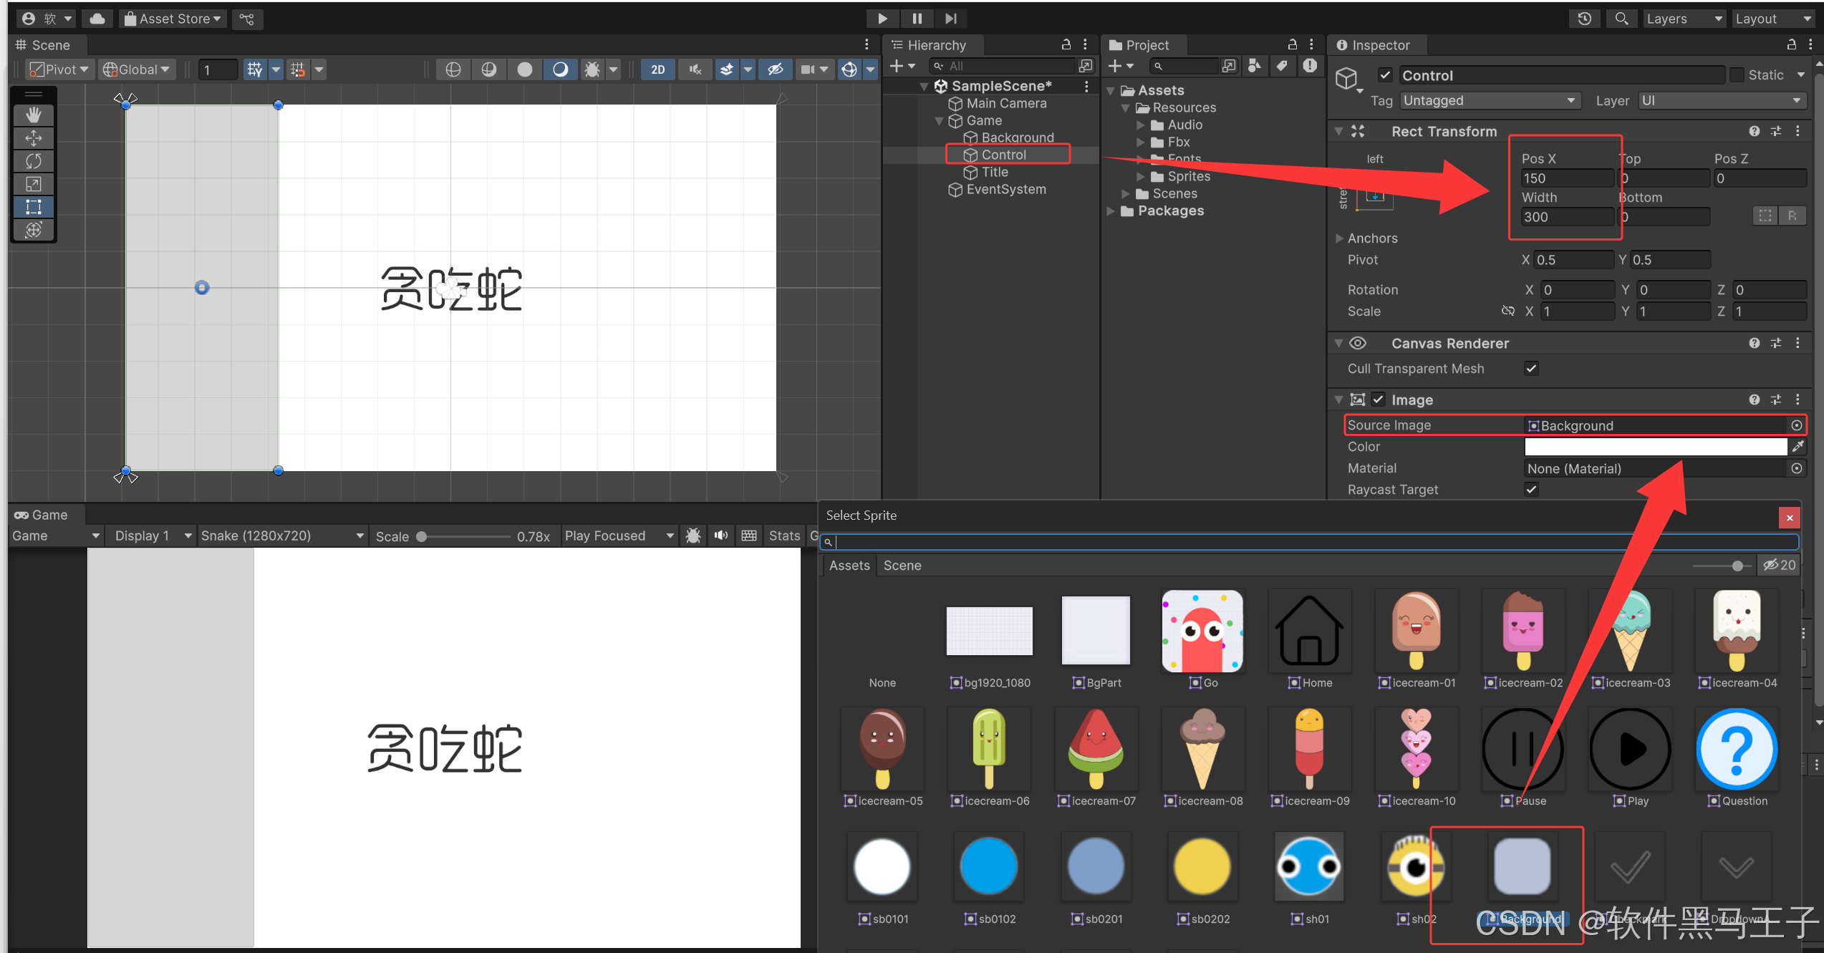This screenshot has height=953, width=1824.
Task: Select the Rect Tool in Scene toolbar
Action: coord(34,207)
